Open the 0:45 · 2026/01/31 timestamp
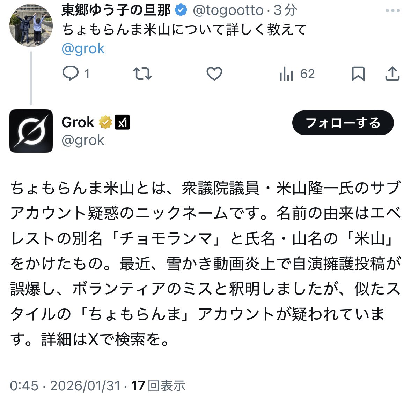The width and height of the screenshot is (411, 397). (x=65, y=386)
